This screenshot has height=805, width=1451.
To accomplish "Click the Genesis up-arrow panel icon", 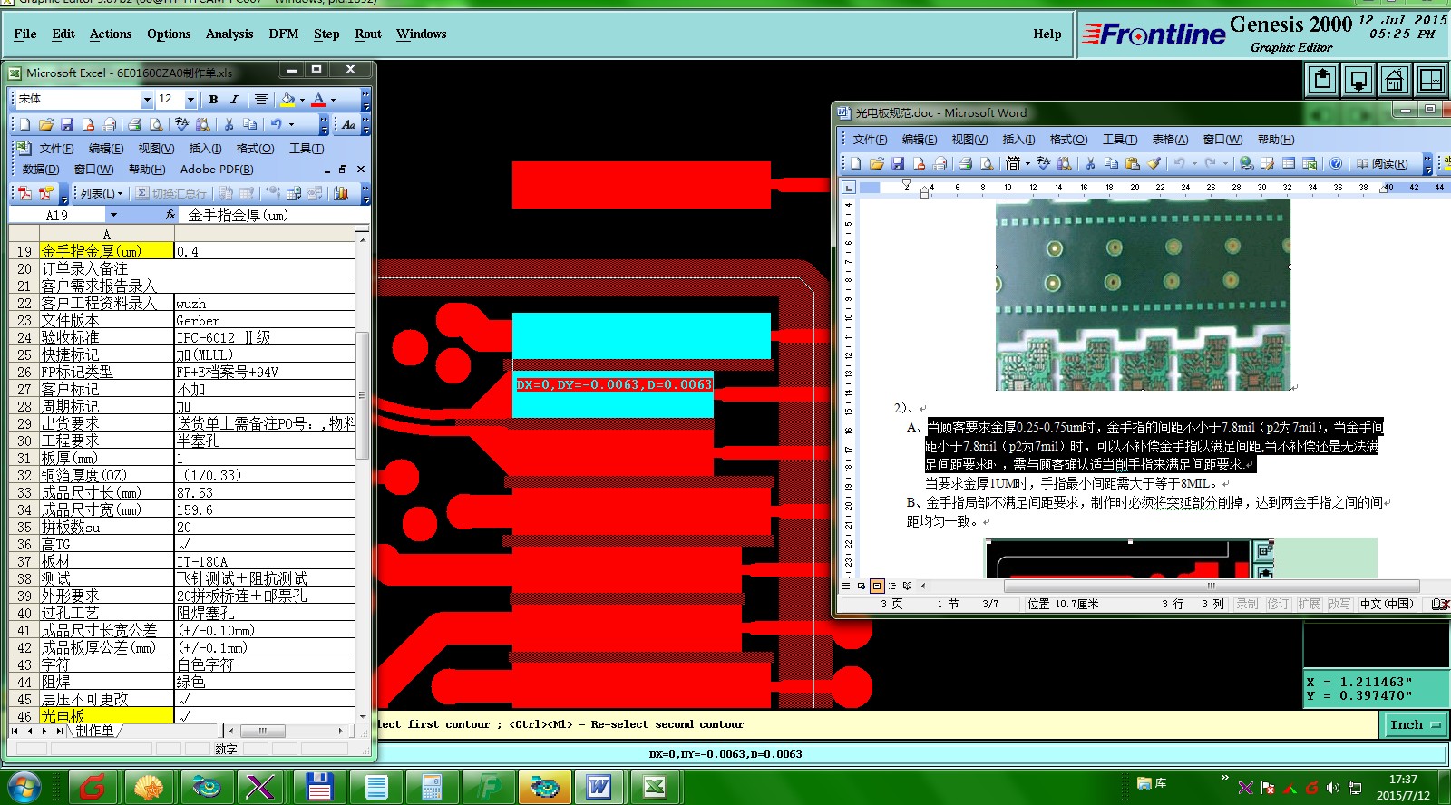I will coord(1322,80).
